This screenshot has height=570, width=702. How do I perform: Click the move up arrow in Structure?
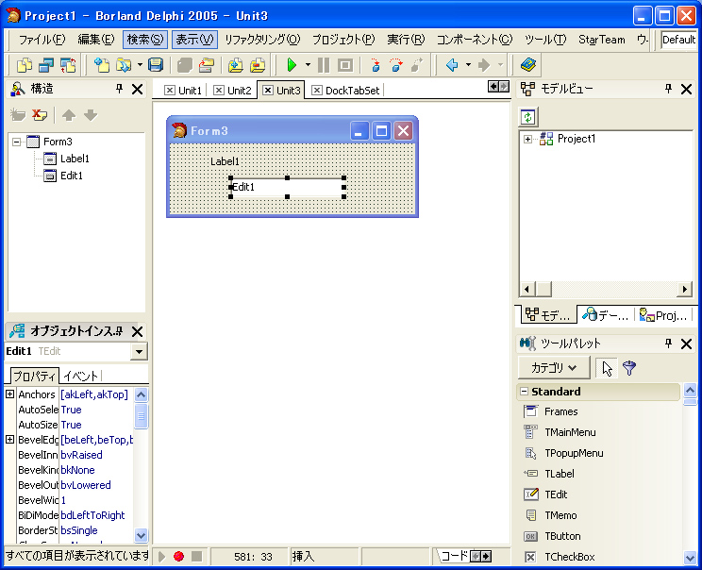(x=69, y=115)
